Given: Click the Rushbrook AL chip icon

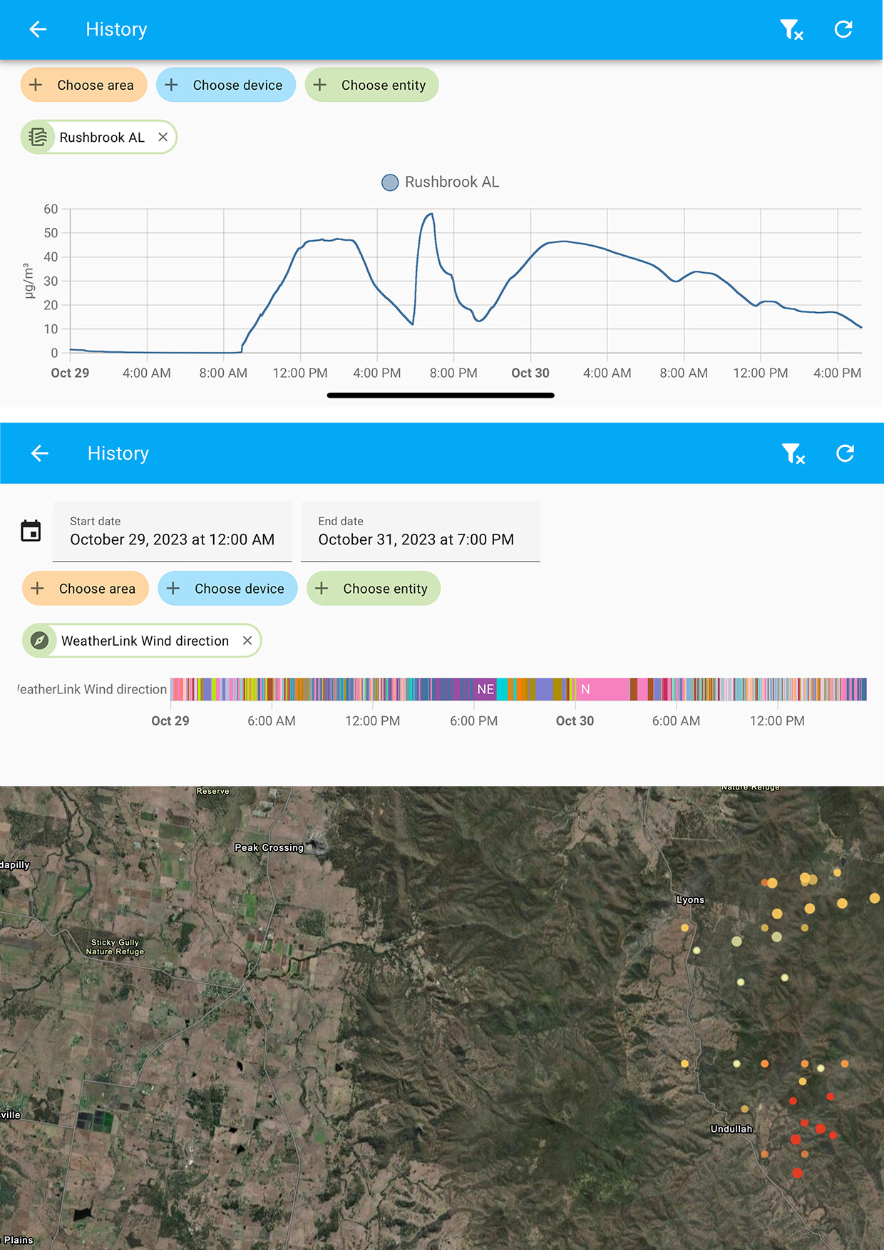Looking at the screenshot, I should click(38, 137).
